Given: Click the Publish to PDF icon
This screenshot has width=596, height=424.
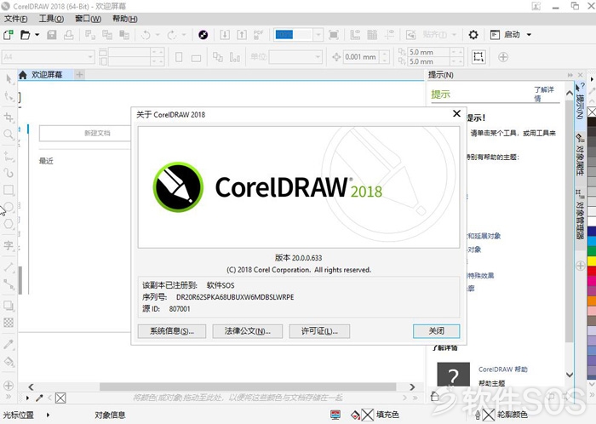Looking at the screenshot, I should pos(259,35).
